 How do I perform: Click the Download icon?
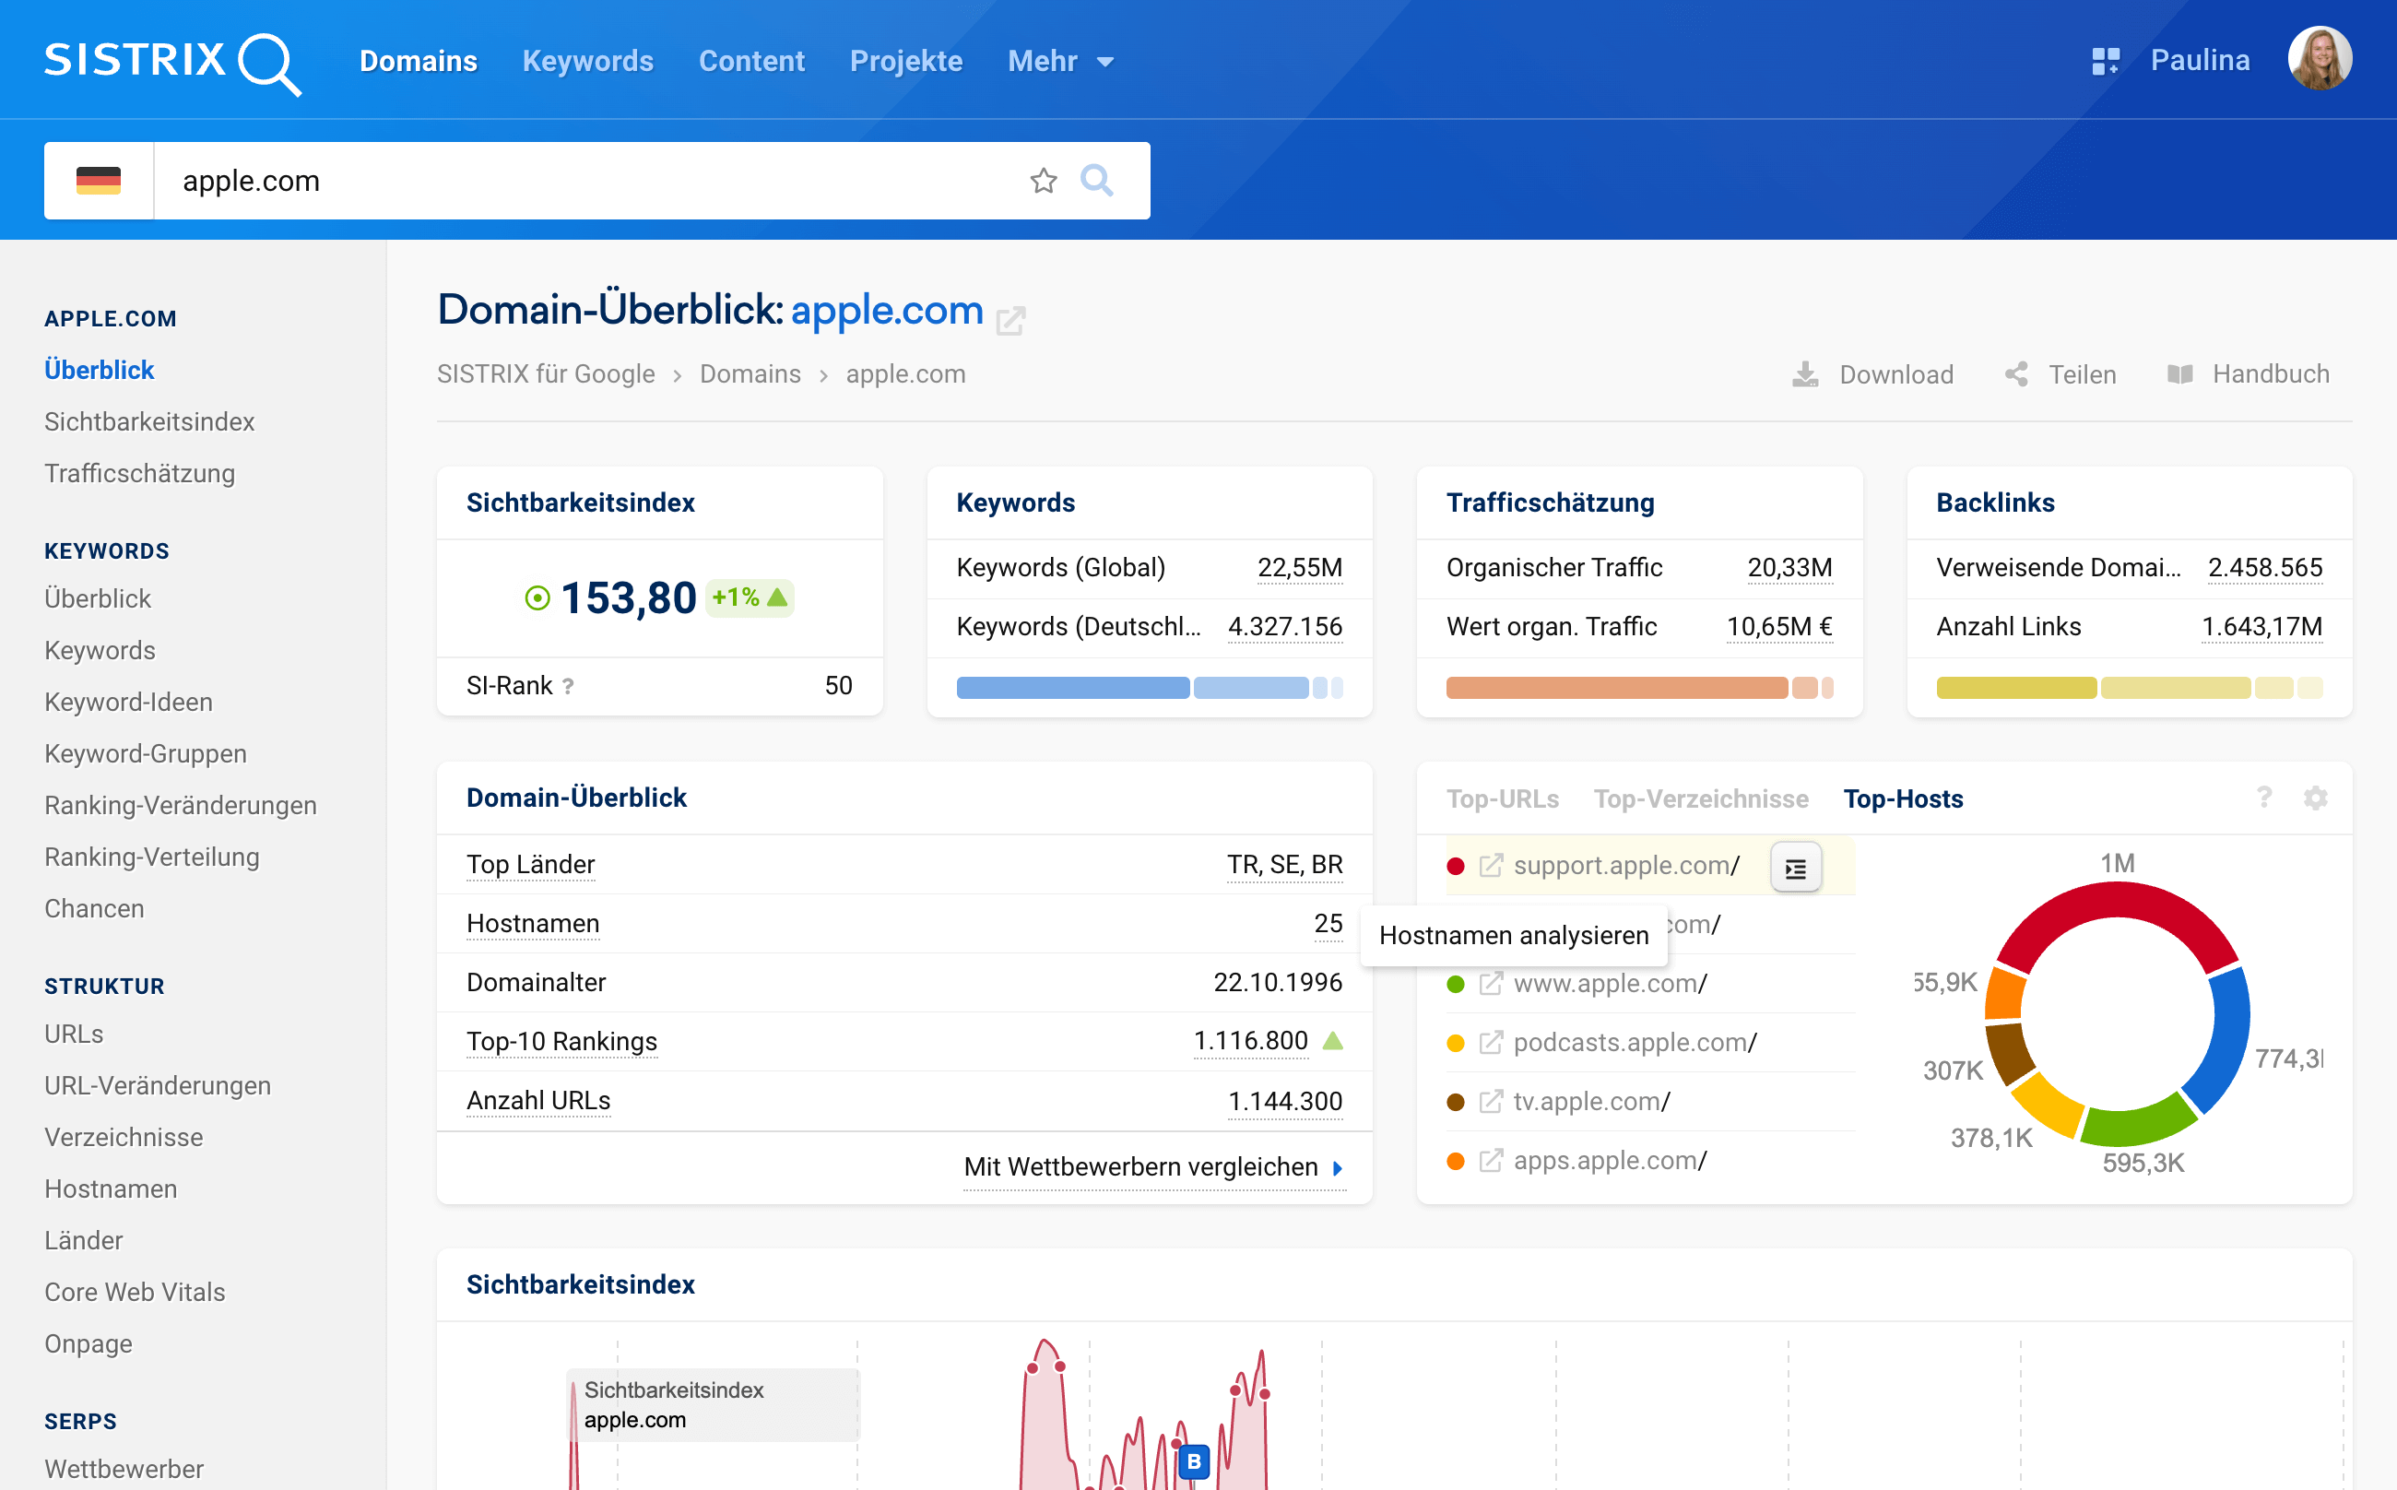(1805, 374)
